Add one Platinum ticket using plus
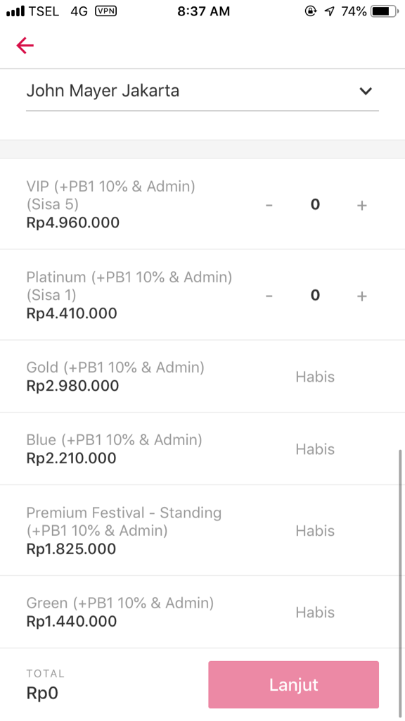The image size is (405, 721). point(362,296)
